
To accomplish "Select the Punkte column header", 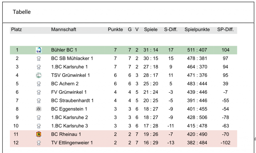I will pyautogui.click(x=115, y=29).
